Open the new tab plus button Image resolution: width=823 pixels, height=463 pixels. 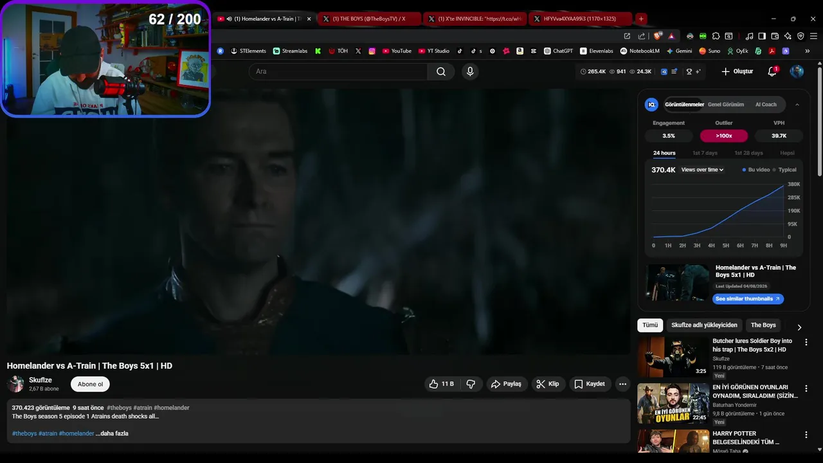click(641, 19)
